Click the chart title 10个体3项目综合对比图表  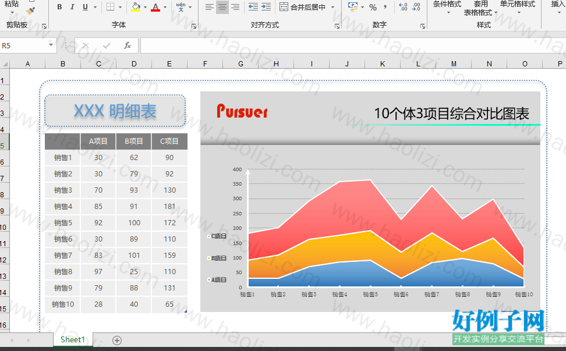click(x=451, y=114)
